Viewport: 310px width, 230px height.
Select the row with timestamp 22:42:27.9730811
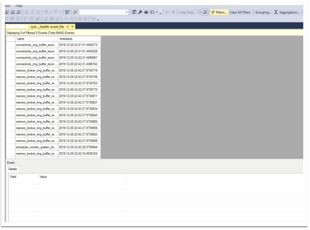tap(53, 96)
